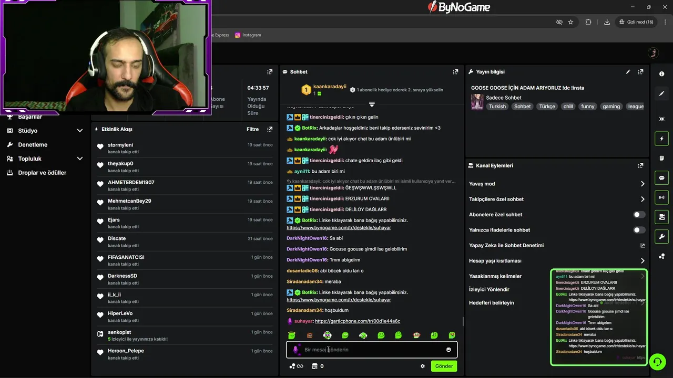Click DarkNightOwen16 username on Sa abi message
Screen dimensions: 673x378
307,238
